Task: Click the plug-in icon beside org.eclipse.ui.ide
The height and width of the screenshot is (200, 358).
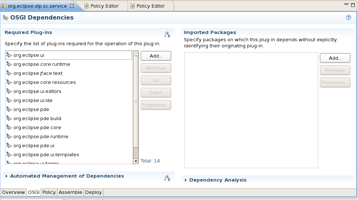Action: pos(9,100)
